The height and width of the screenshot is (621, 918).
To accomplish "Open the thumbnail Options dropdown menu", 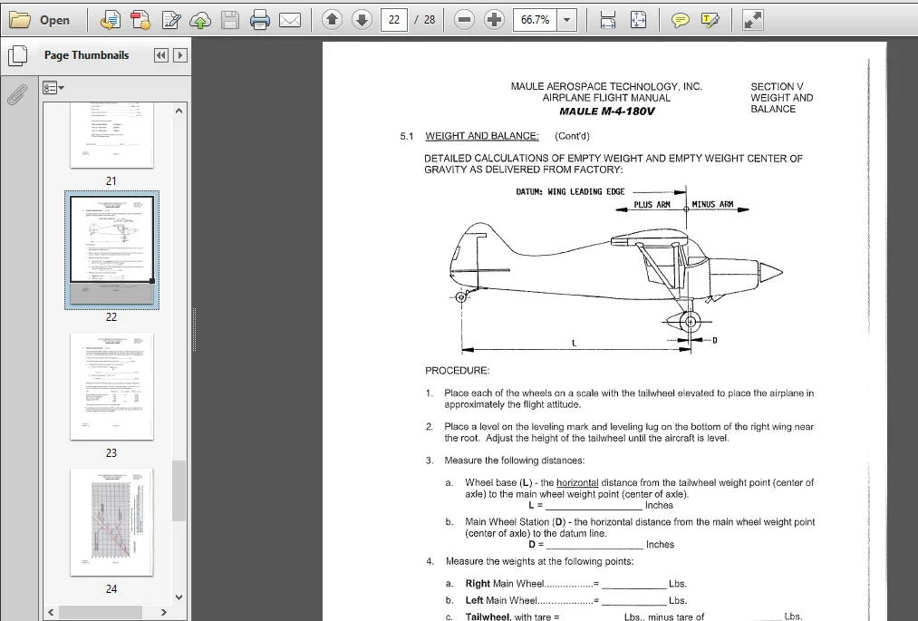I will tap(53, 88).
